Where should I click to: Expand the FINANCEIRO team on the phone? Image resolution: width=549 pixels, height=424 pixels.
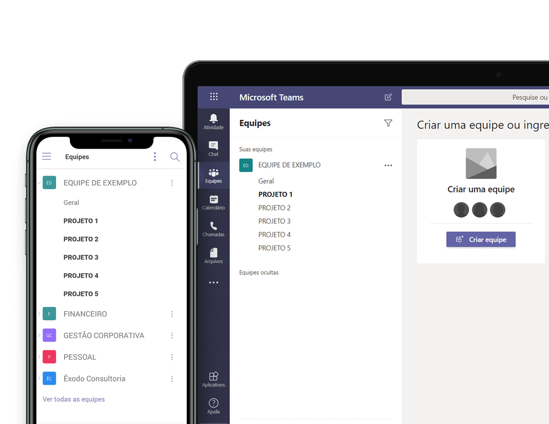pyautogui.click(x=39, y=314)
